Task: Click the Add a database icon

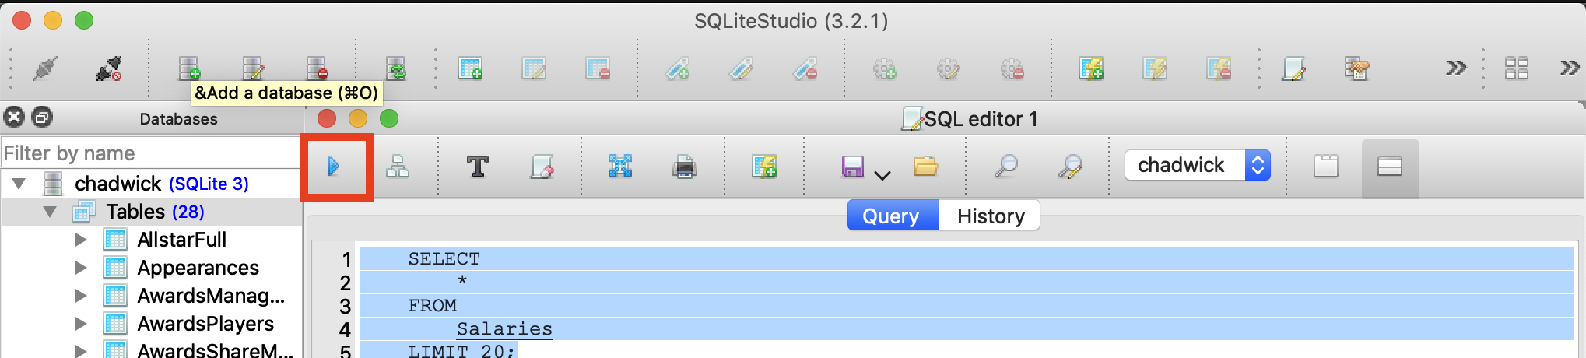Action: pos(189,68)
